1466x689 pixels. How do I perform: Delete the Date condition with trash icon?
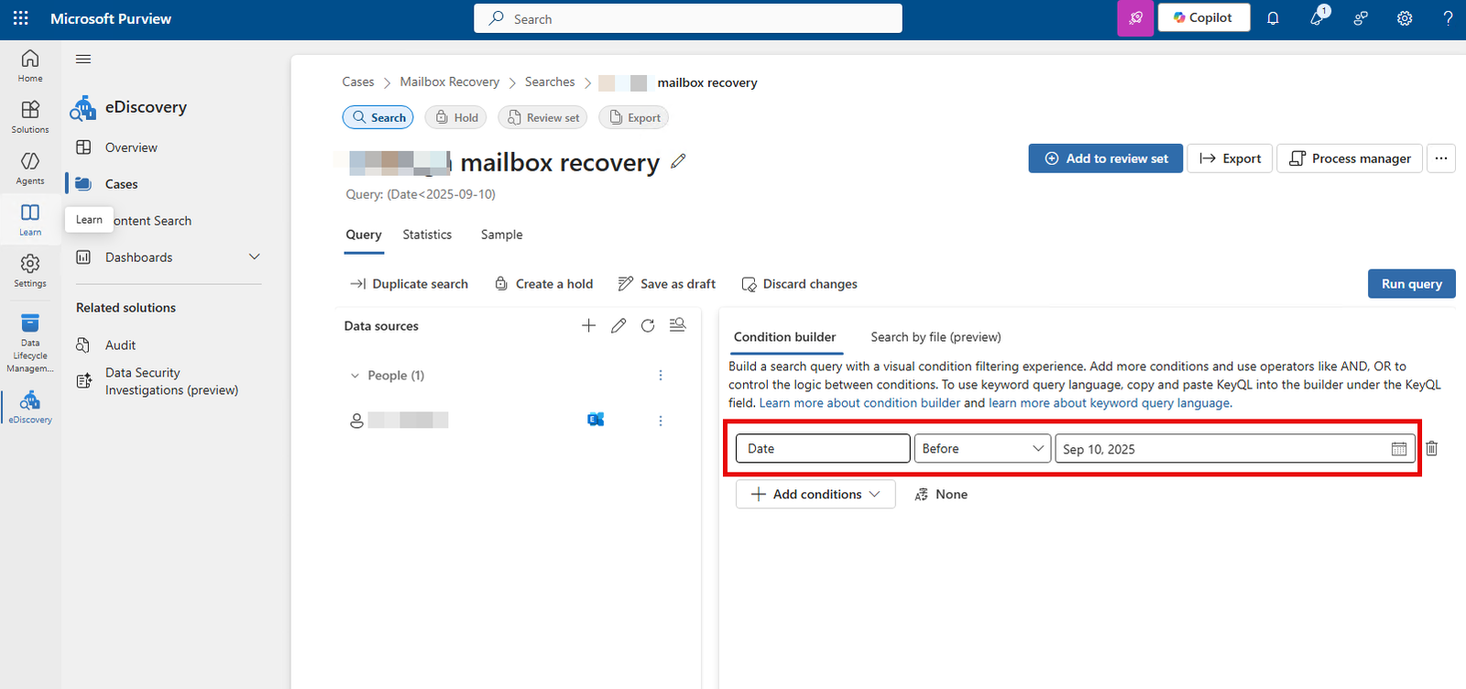click(1431, 448)
